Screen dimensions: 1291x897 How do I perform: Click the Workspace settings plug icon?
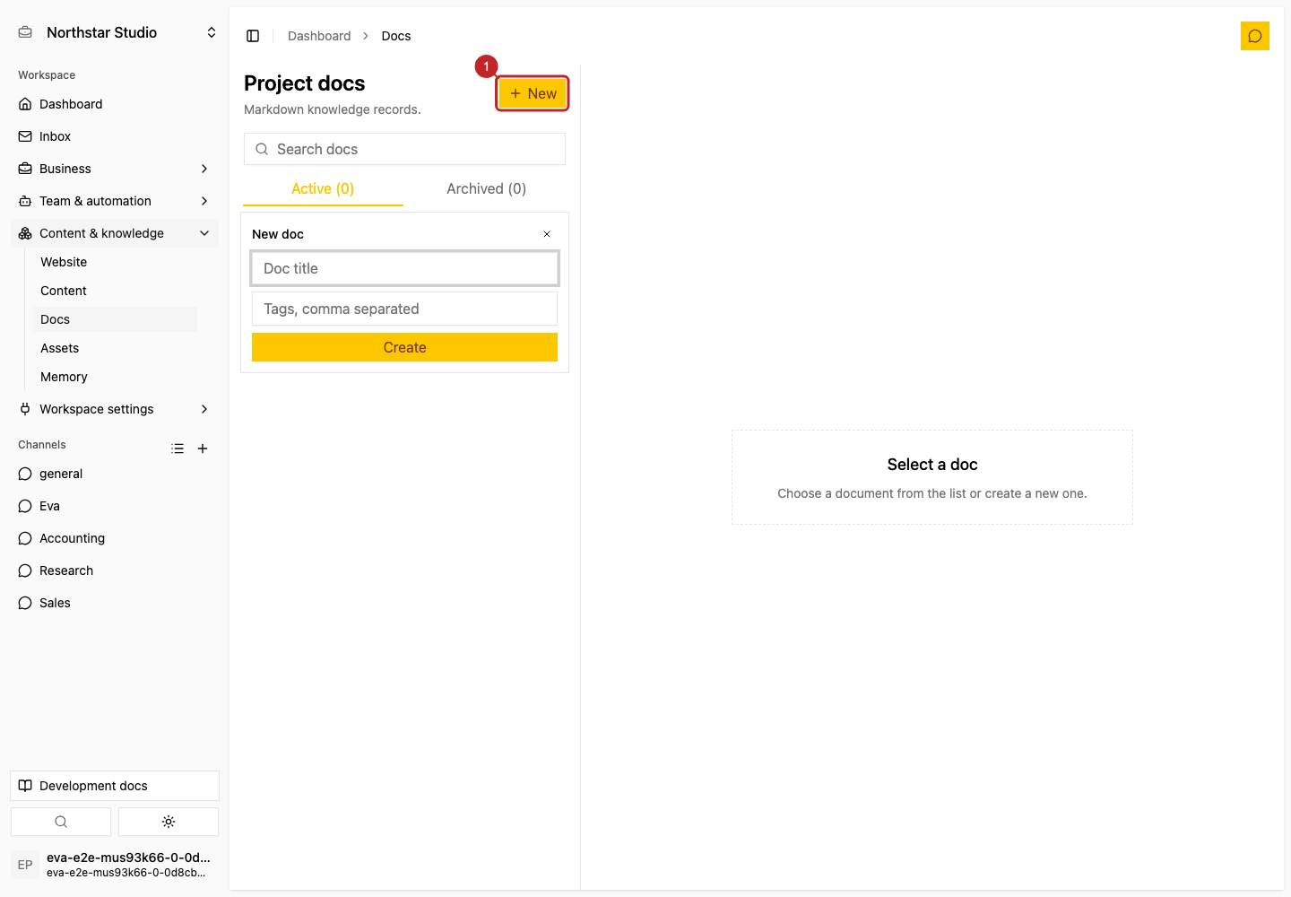pos(25,409)
